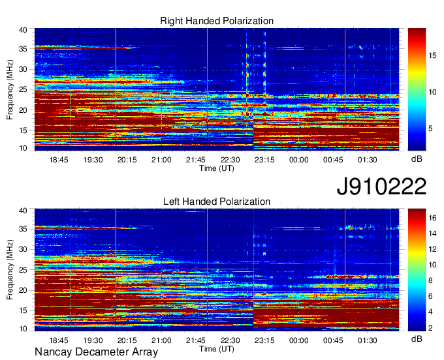Viewport: 444px width, 360px height.
Task: Click the 00:45 time tick on Left Handed plot
Action: 333,340
